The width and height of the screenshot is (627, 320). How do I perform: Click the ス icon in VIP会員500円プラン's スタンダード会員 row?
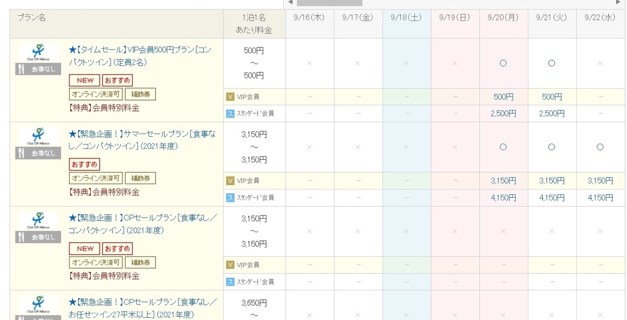coord(230,113)
